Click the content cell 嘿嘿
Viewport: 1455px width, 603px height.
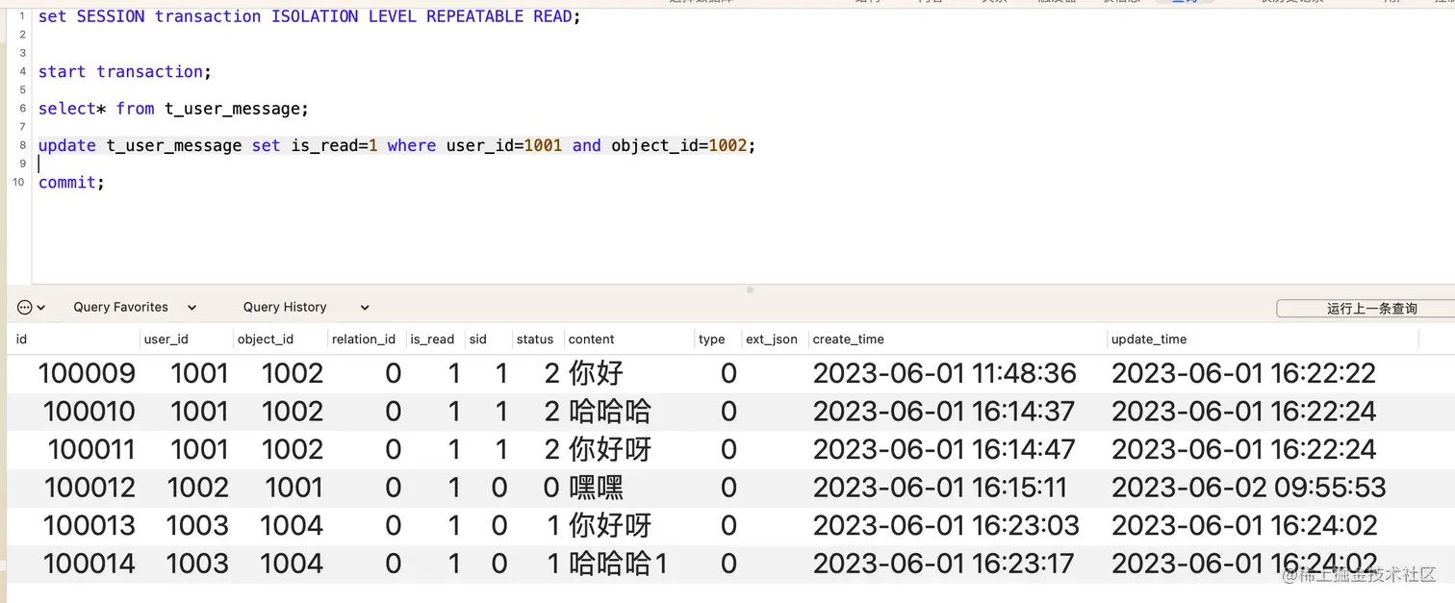(596, 488)
